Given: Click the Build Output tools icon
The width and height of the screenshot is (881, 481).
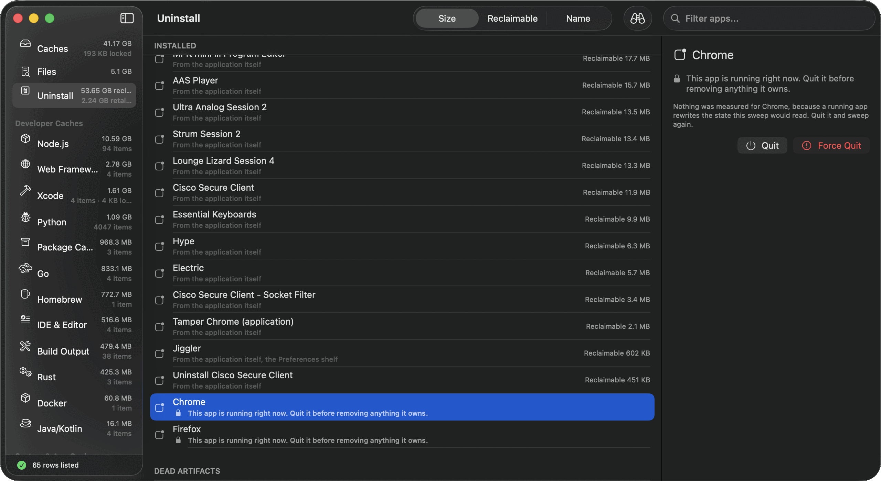Looking at the screenshot, I should click(25, 346).
